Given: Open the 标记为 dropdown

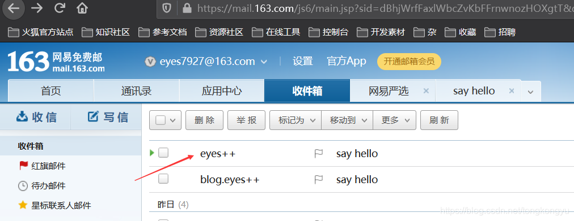Looking at the screenshot, I should pos(296,120).
